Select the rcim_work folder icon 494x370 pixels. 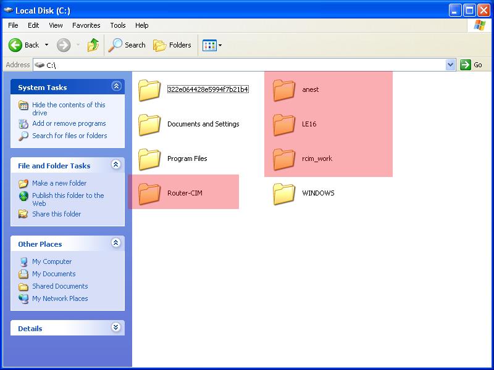click(x=284, y=159)
